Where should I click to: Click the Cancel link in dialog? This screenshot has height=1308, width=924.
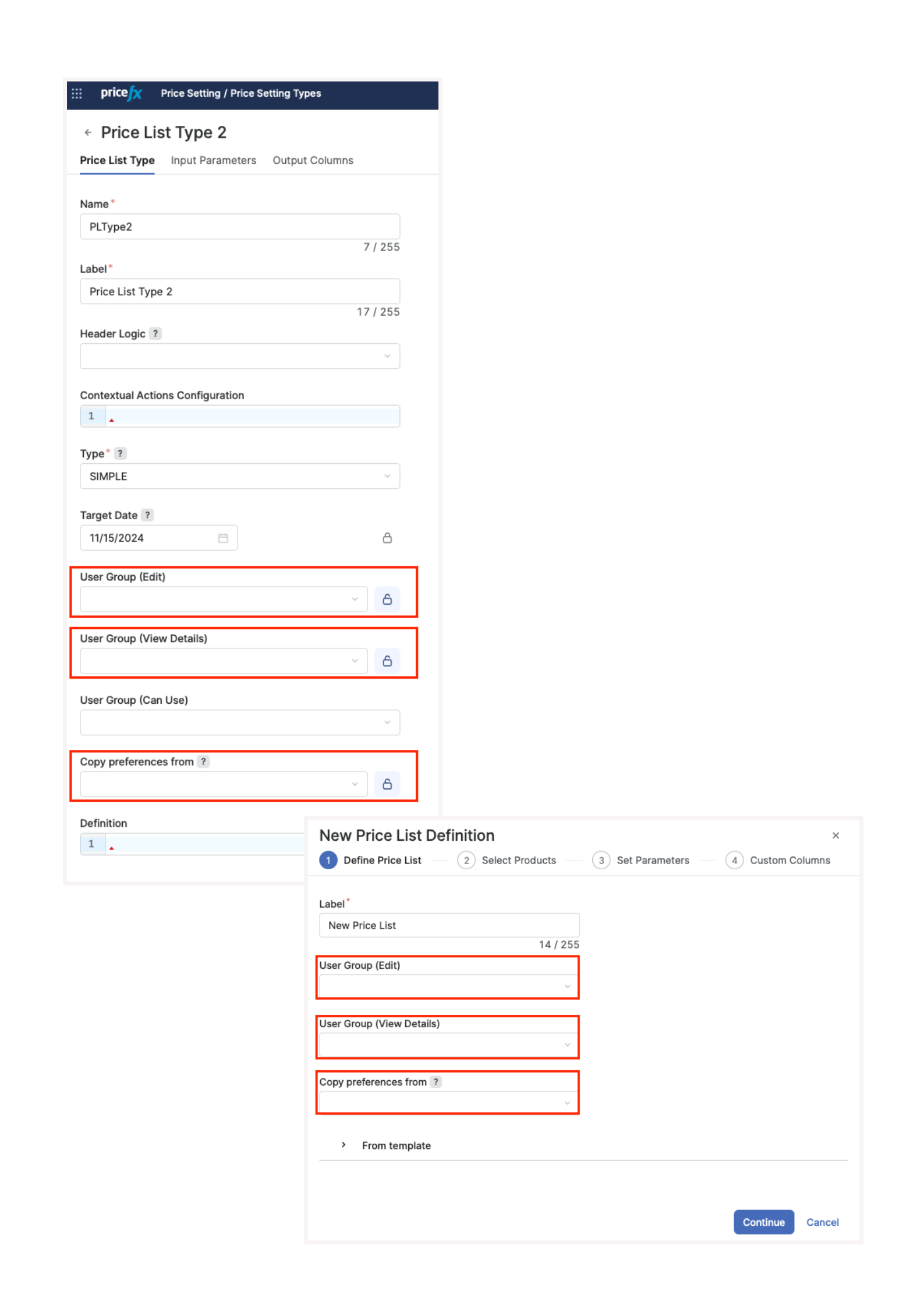click(x=822, y=1222)
